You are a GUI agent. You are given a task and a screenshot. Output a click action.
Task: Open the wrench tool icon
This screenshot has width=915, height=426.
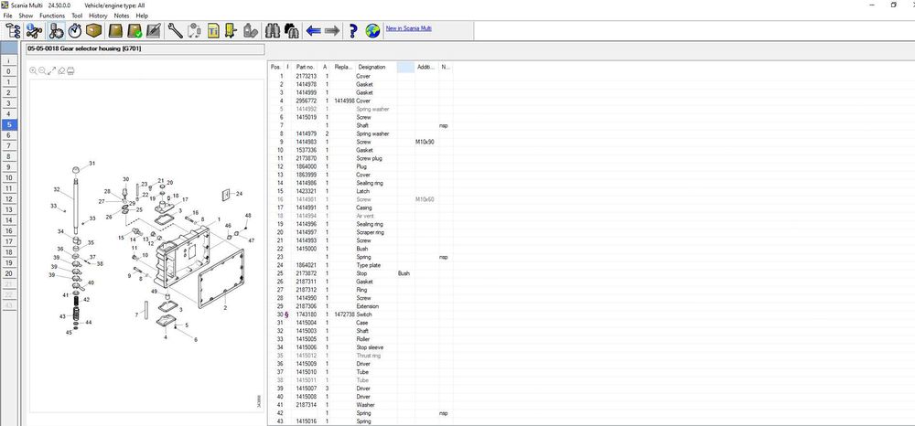pyautogui.click(x=175, y=30)
